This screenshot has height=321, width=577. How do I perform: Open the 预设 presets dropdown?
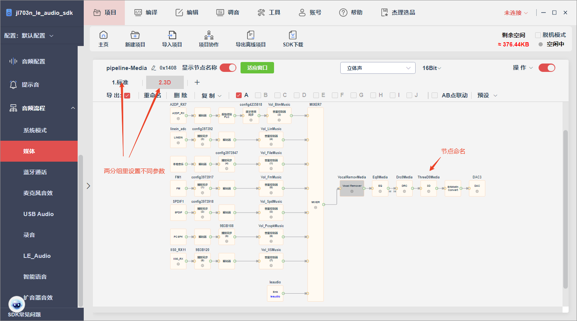tap(487, 95)
